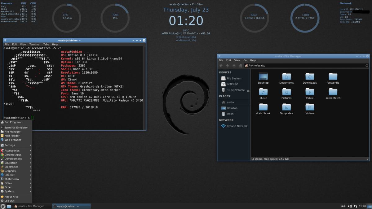Click the forward arrow in File Manager
Viewport: 372px width, 209px height.
pyautogui.click(x=227, y=66)
